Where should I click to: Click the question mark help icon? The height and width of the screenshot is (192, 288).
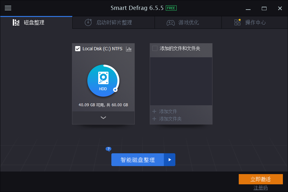(x=108, y=149)
